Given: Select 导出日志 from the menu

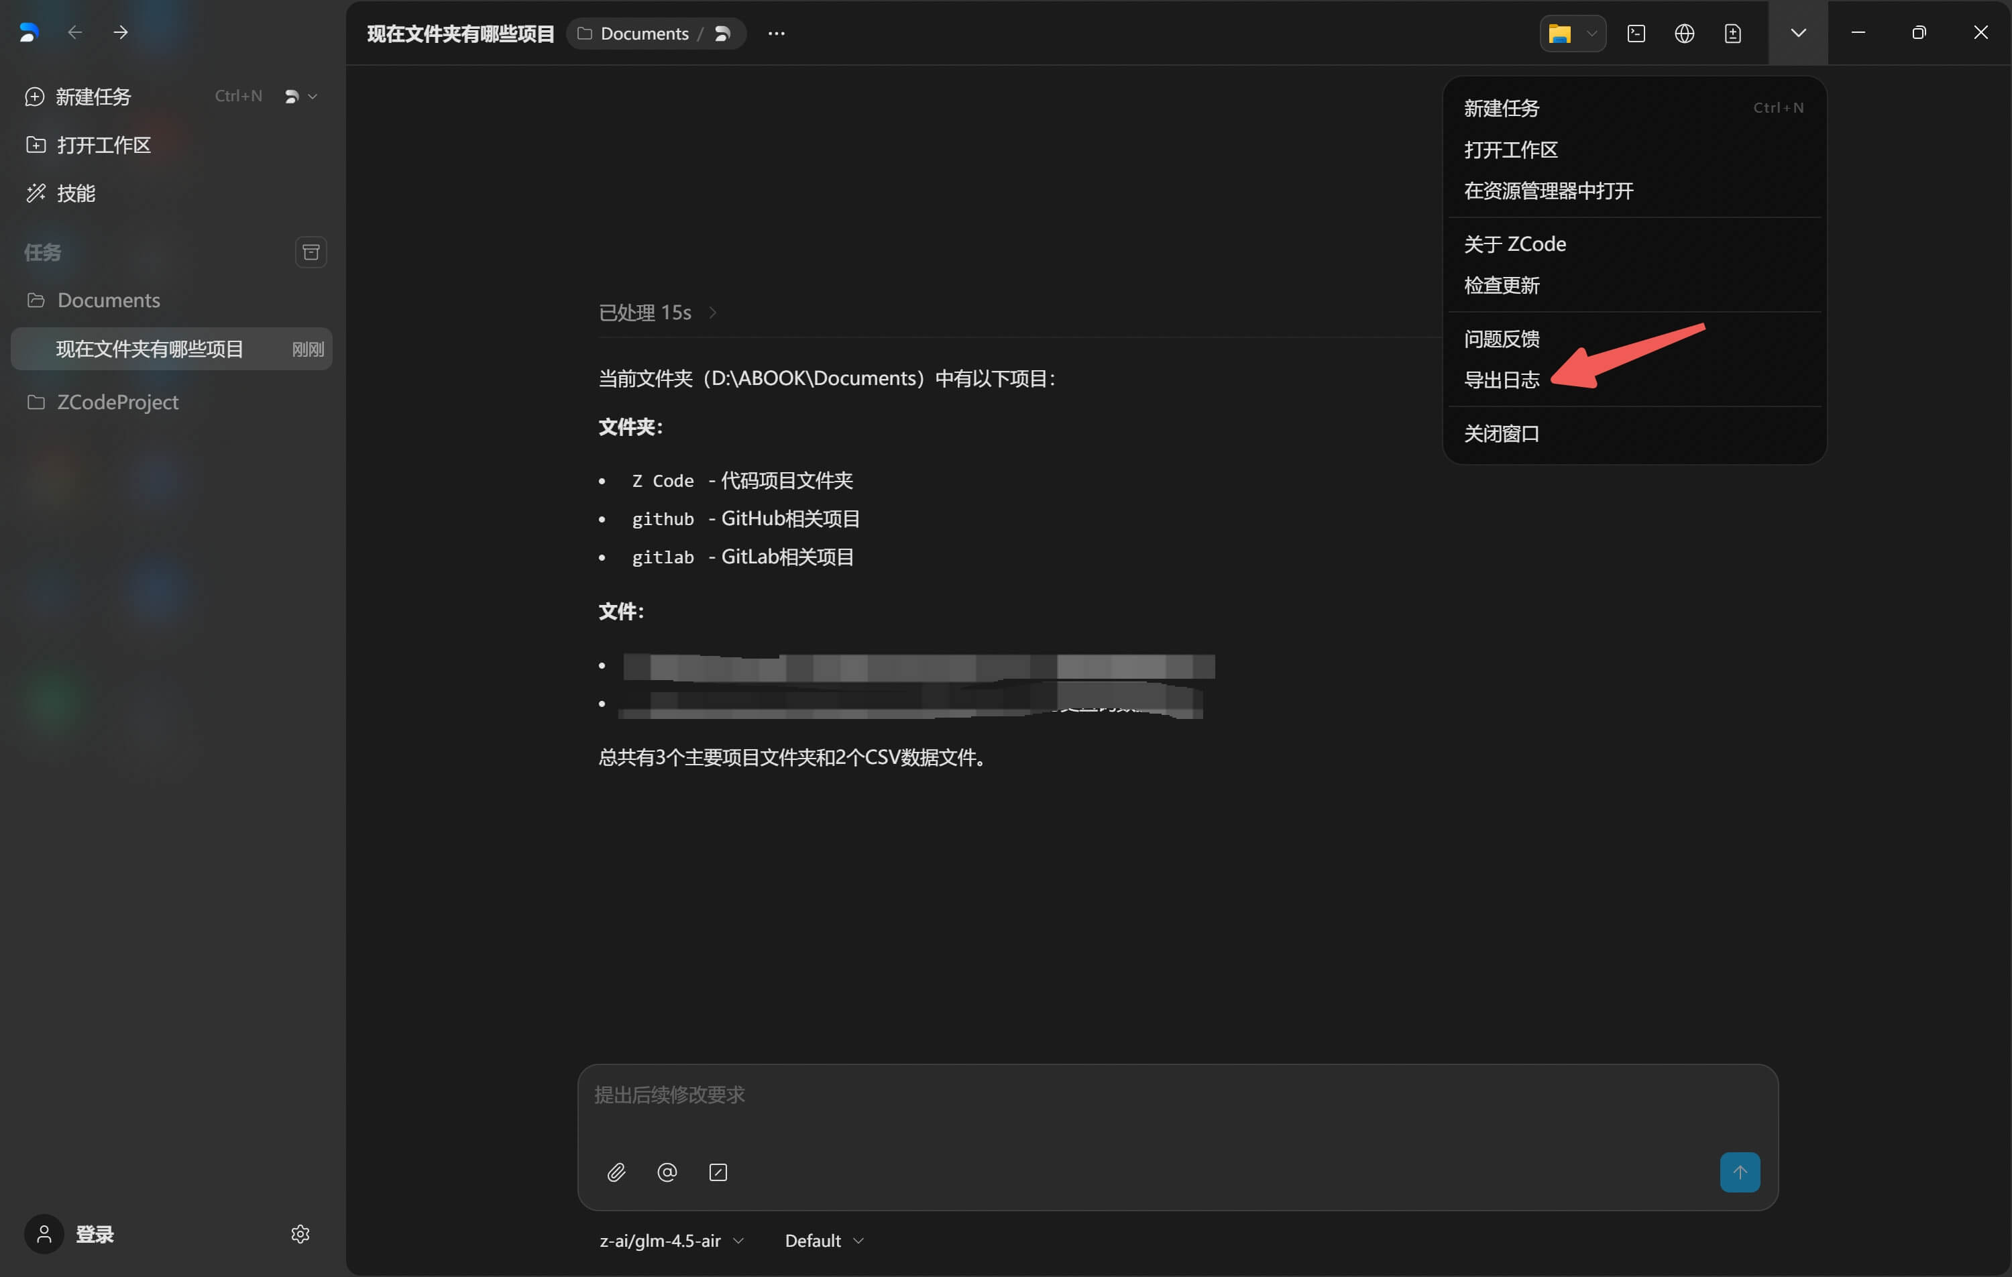Looking at the screenshot, I should (1502, 380).
